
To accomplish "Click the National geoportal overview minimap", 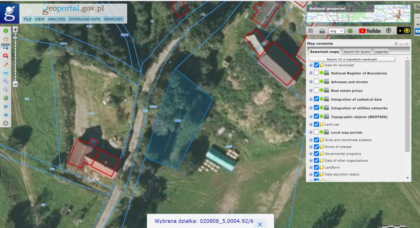I will click(359, 13).
